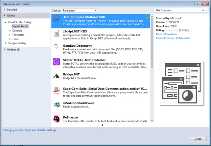
Task: Click the JScript.NET VSIX extension icon
Action: 57,33
